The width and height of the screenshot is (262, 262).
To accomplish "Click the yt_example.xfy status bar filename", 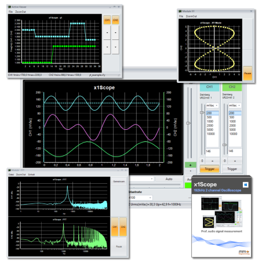I will pyautogui.click(x=97, y=75).
